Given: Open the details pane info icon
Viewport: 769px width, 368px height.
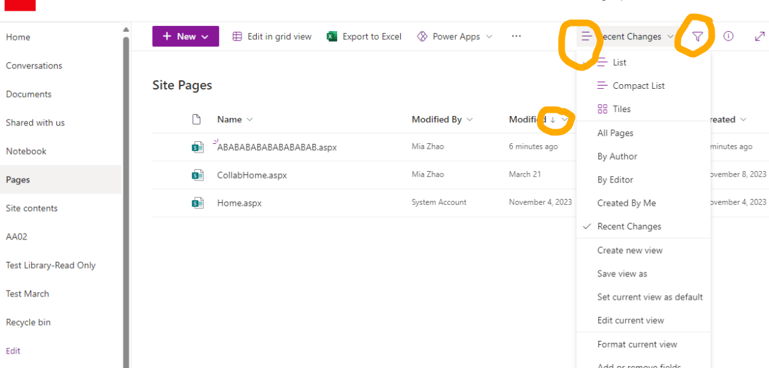Looking at the screenshot, I should pos(729,36).
